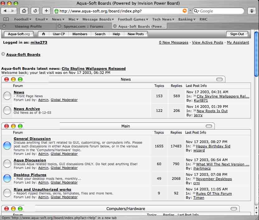Click the bug report icon in toolbar

(x=252, y=11)
